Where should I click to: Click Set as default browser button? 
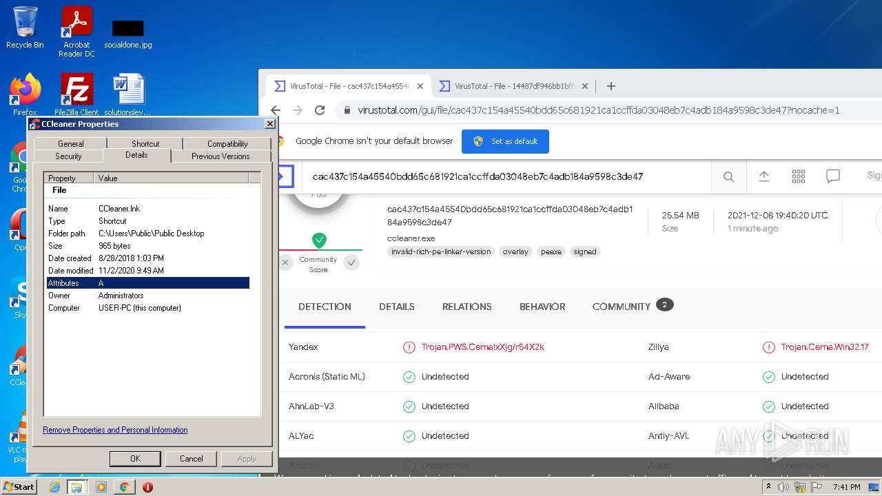(505, 141)
